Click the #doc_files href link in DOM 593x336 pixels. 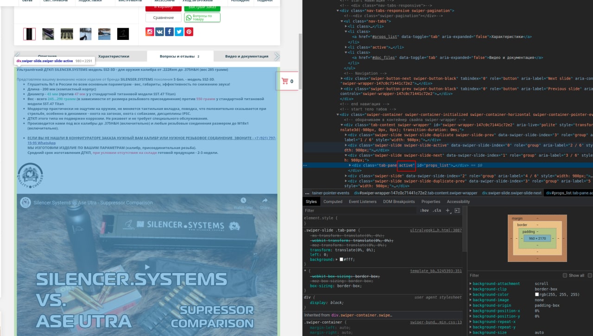tap(383, 57)
